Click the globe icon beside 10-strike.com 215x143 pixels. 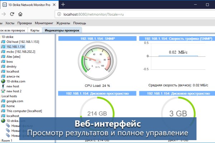coord(3,81)
